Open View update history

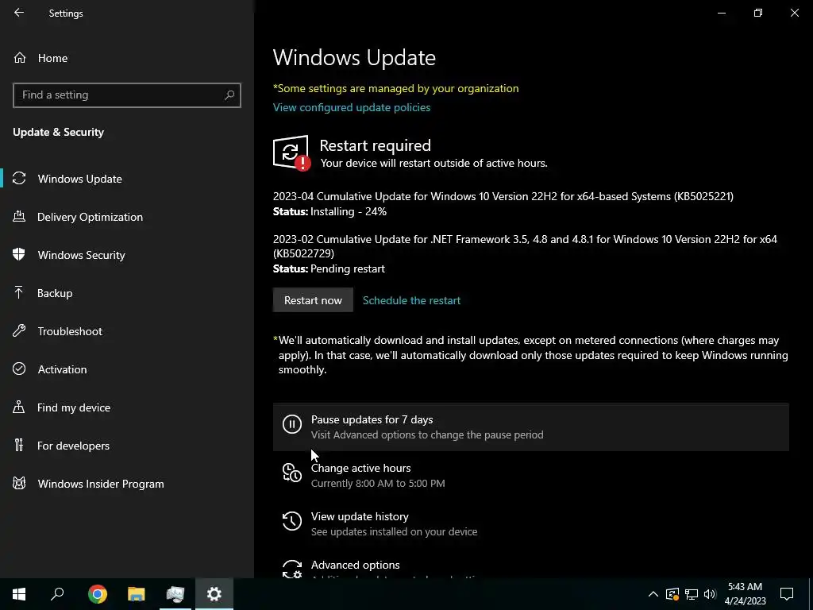(531, 523)
